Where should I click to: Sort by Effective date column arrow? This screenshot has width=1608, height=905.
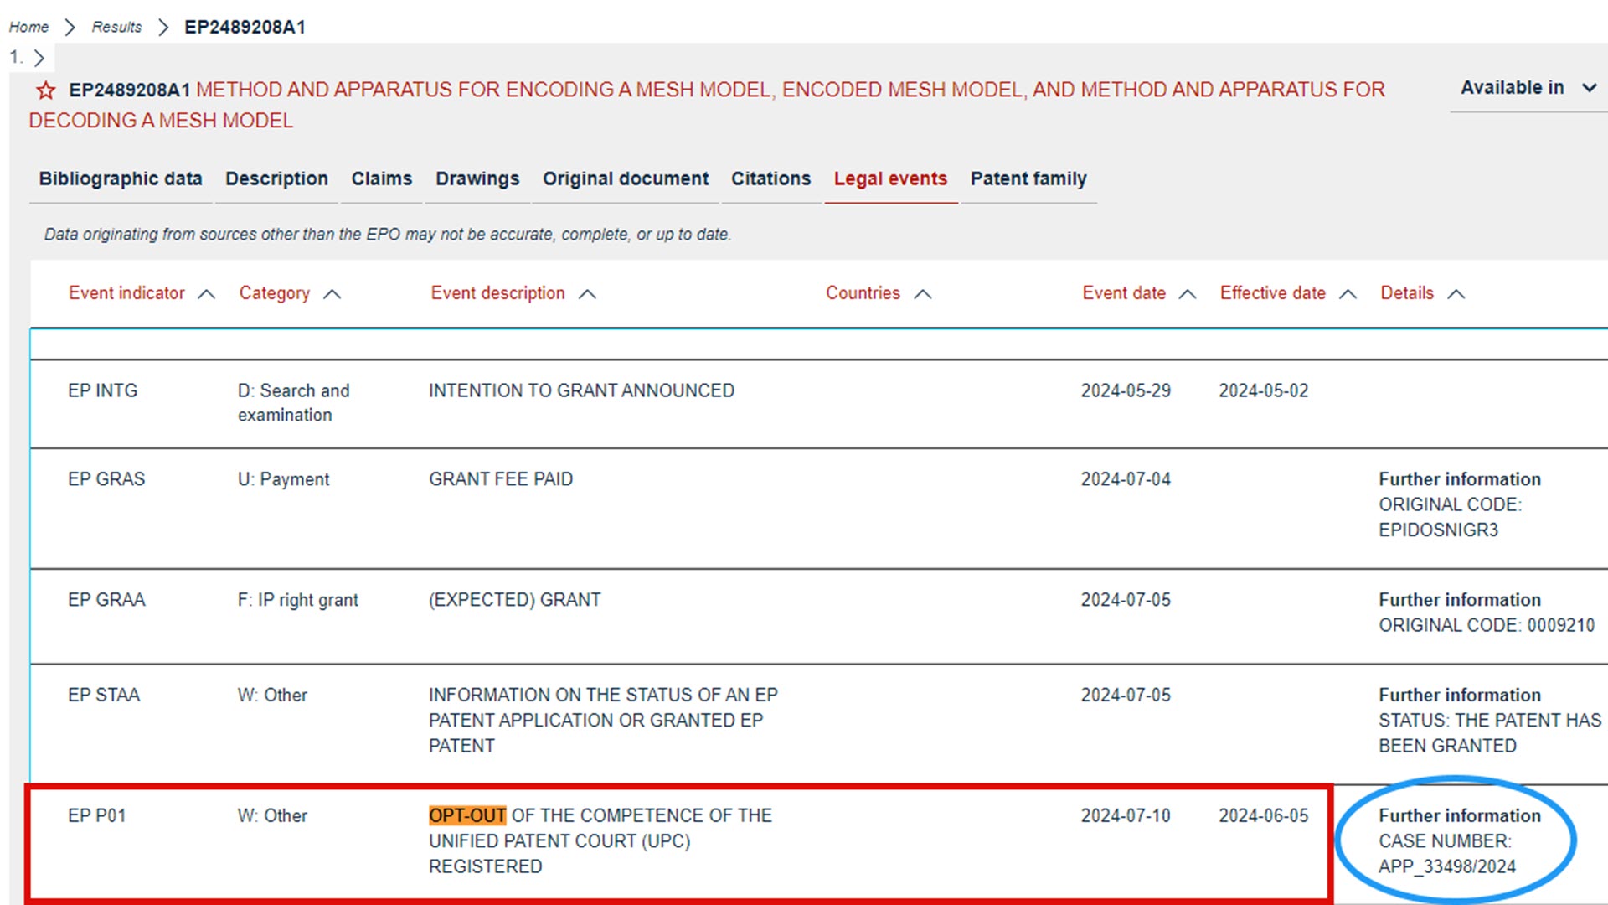(1347, 294)
